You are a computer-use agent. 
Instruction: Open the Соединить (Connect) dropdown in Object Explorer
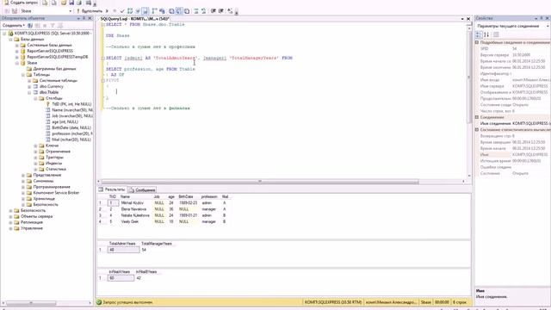14,26
